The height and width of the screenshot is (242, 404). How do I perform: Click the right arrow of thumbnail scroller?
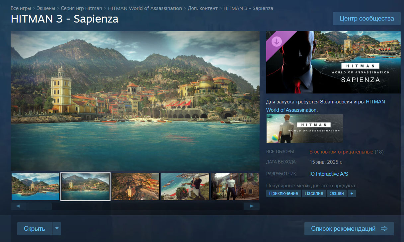point(252,206)
